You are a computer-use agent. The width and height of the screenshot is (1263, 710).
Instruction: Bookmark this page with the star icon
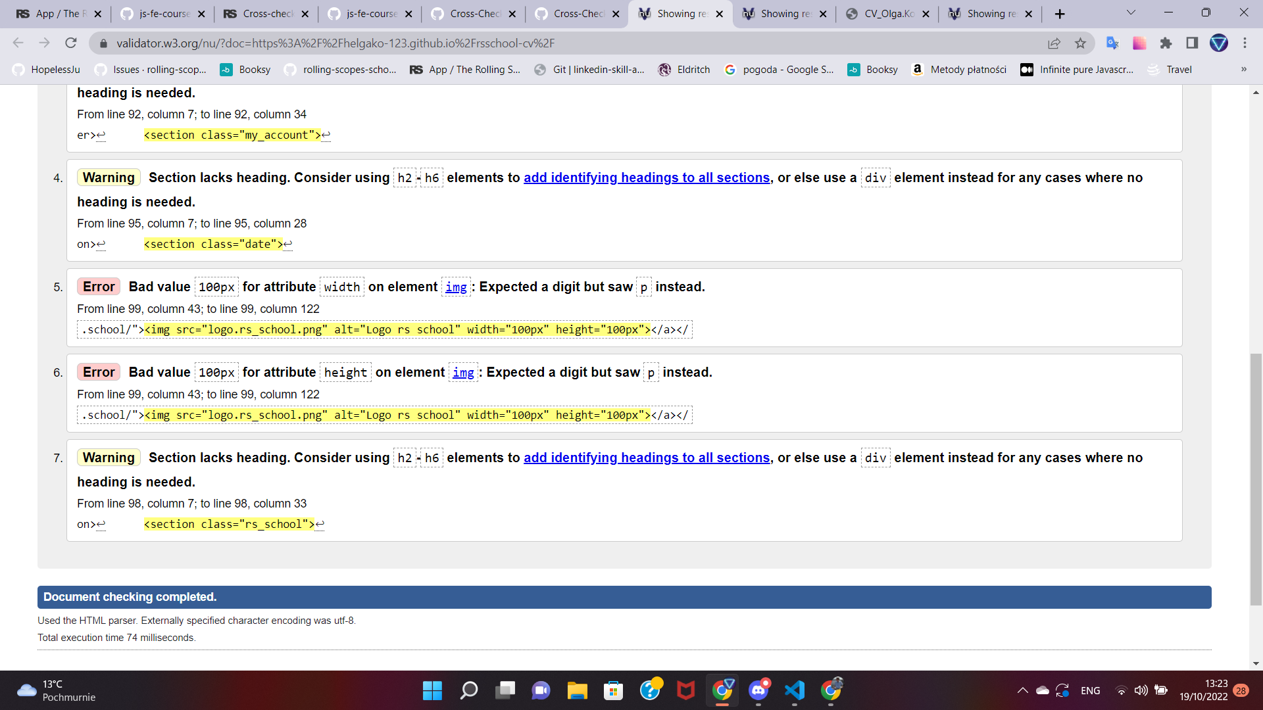click(1081, 43)
